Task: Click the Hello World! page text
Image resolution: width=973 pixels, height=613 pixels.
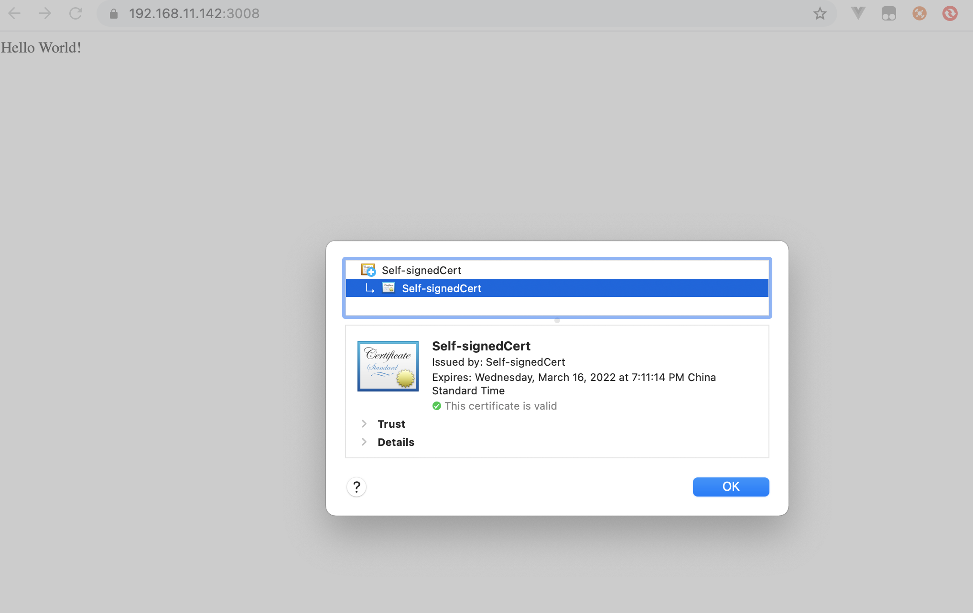Action: coord(41,48)
